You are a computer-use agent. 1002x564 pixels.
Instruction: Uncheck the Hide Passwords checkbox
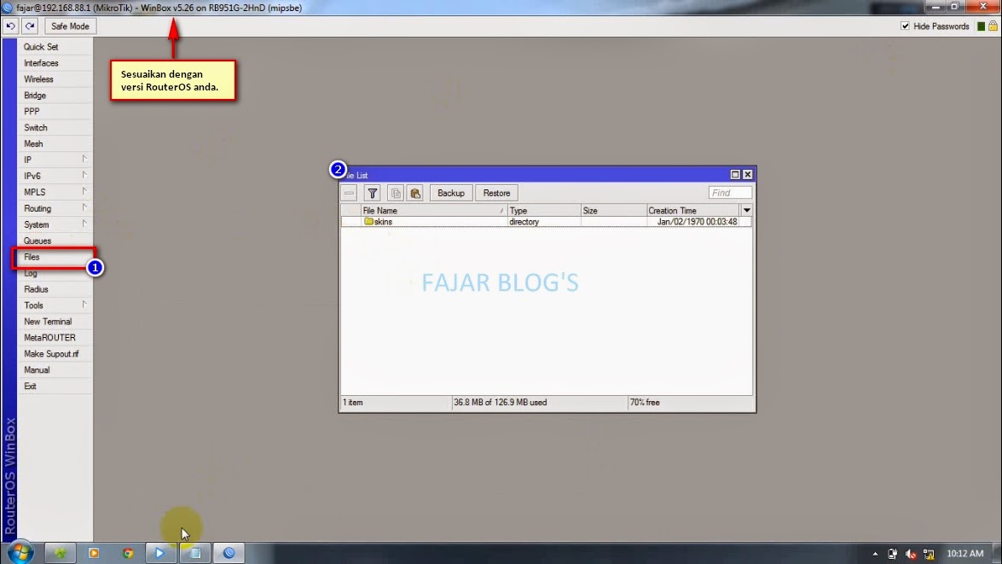pyautogui.click(x=905, y=26)
